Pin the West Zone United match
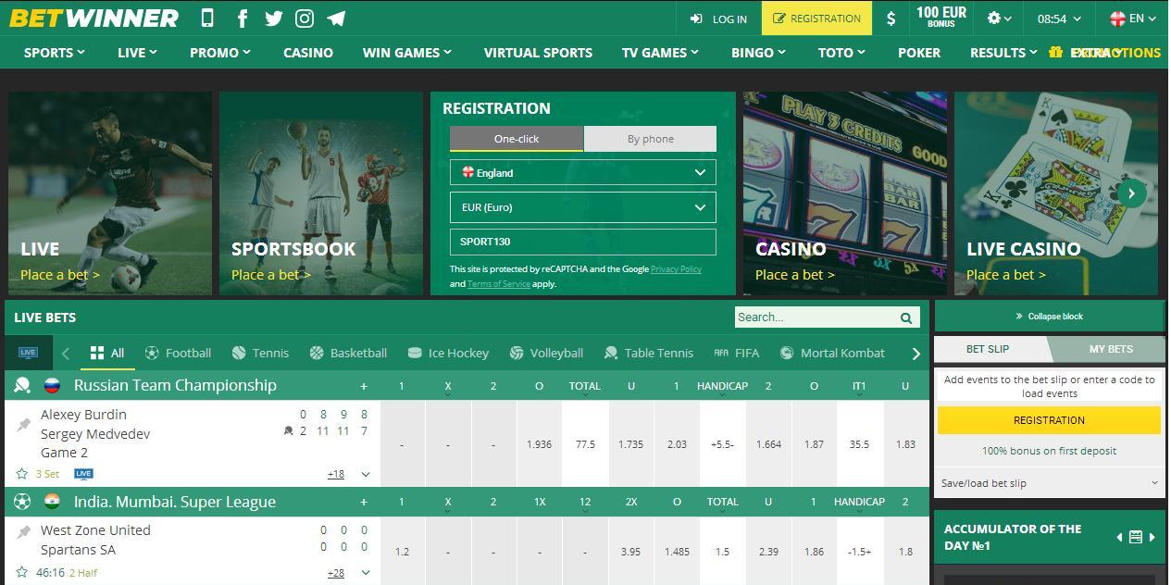This screenshot has width=1171, height=585. tap(23, 531)
